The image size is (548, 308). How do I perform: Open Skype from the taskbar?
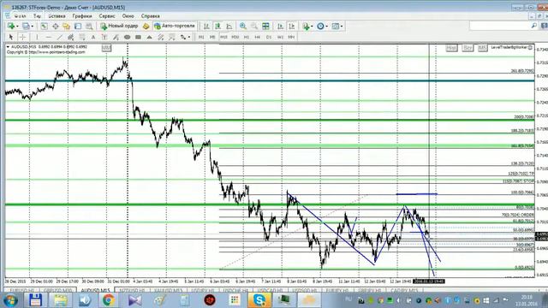coord(259,300)
